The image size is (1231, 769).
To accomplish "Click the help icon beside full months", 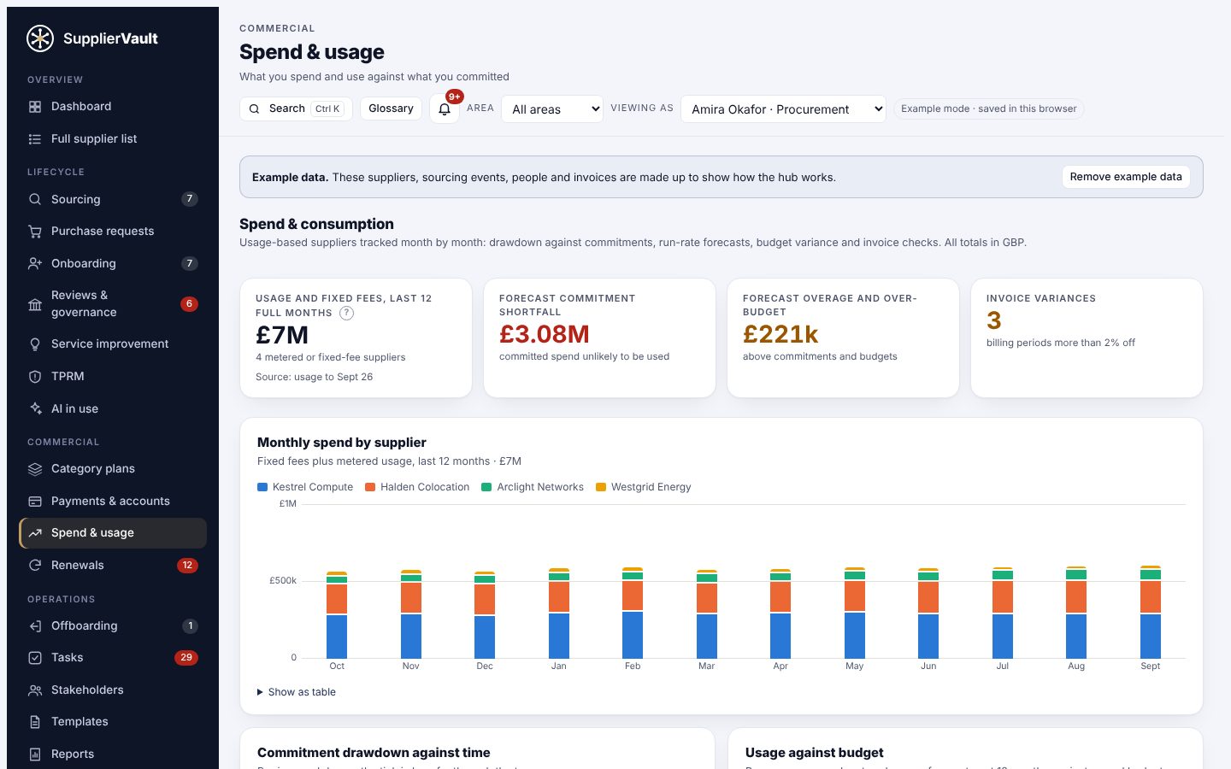I will (x=346, y=313).
